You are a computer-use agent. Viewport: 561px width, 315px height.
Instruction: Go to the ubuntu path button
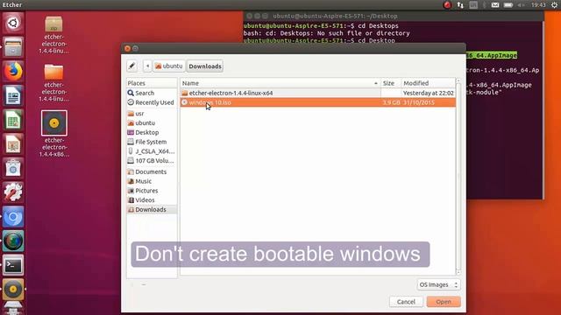point(169,66)
